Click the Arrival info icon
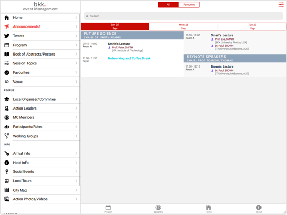Image resolution: width=287 pixels, height=215 pixels. pos(7,153)
